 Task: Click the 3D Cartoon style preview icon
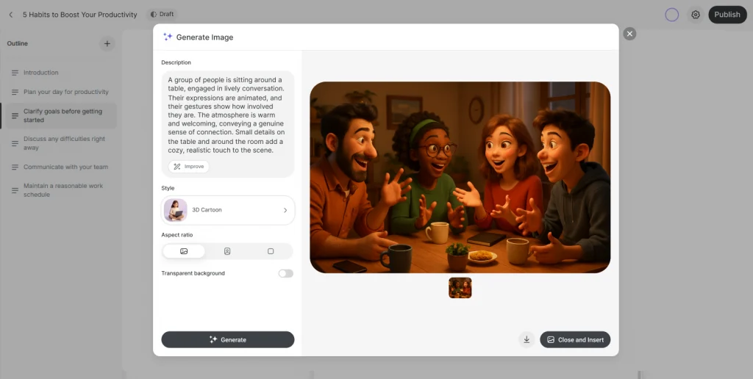(176, 210)
